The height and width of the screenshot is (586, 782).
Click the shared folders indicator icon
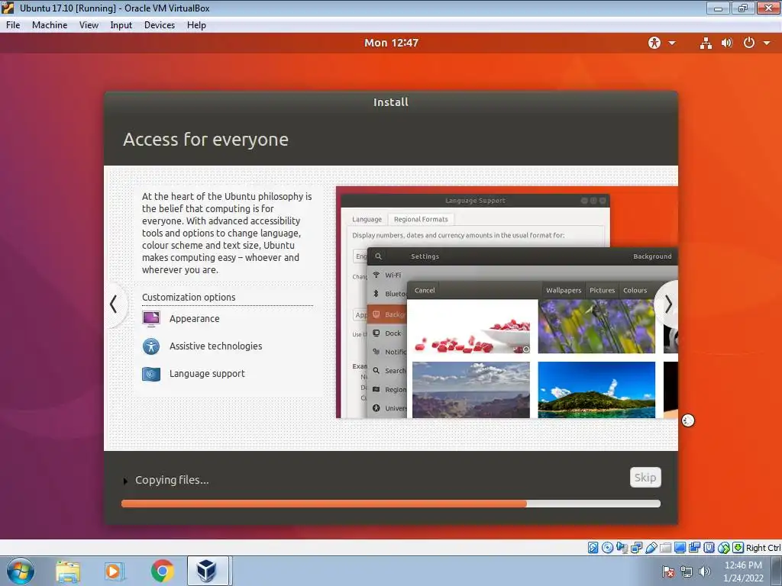tap(665, 548)
